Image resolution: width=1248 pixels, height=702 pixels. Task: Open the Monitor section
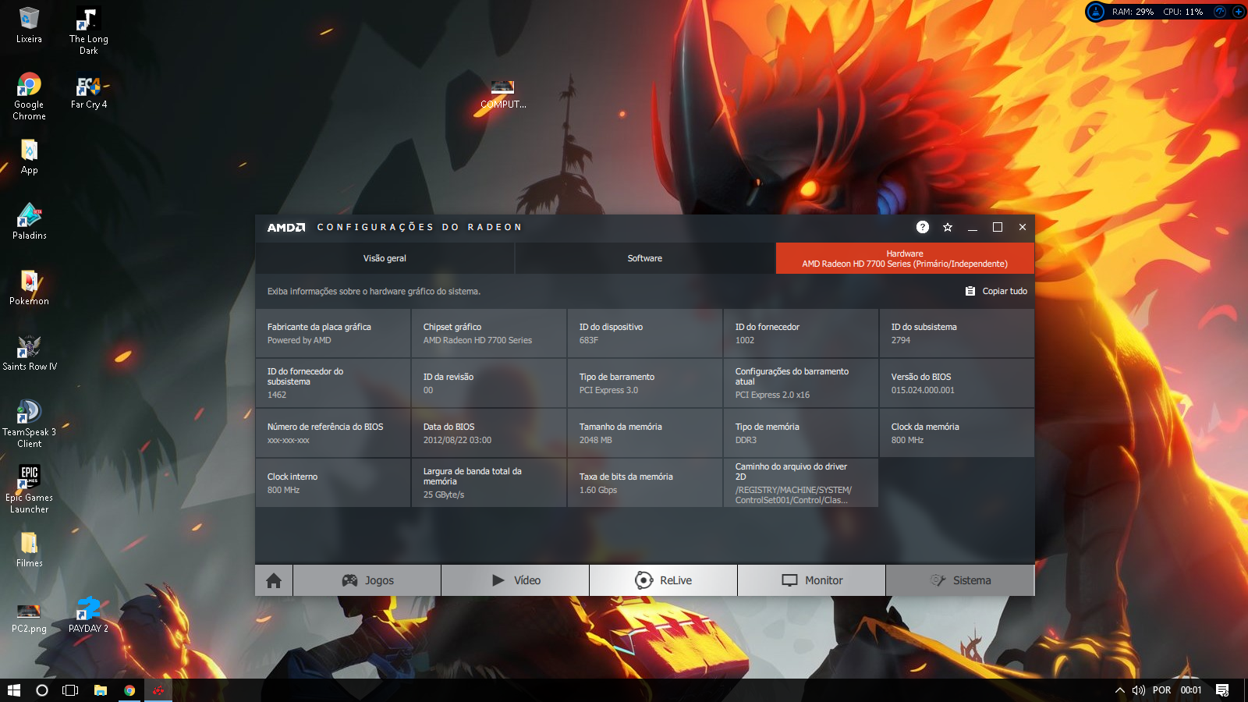tap(812, 580)
